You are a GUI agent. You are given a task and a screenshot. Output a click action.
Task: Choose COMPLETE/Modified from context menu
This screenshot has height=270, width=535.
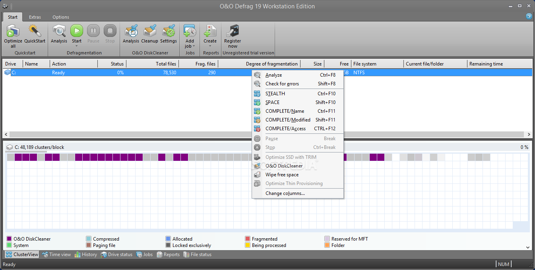tap(298, 120)
